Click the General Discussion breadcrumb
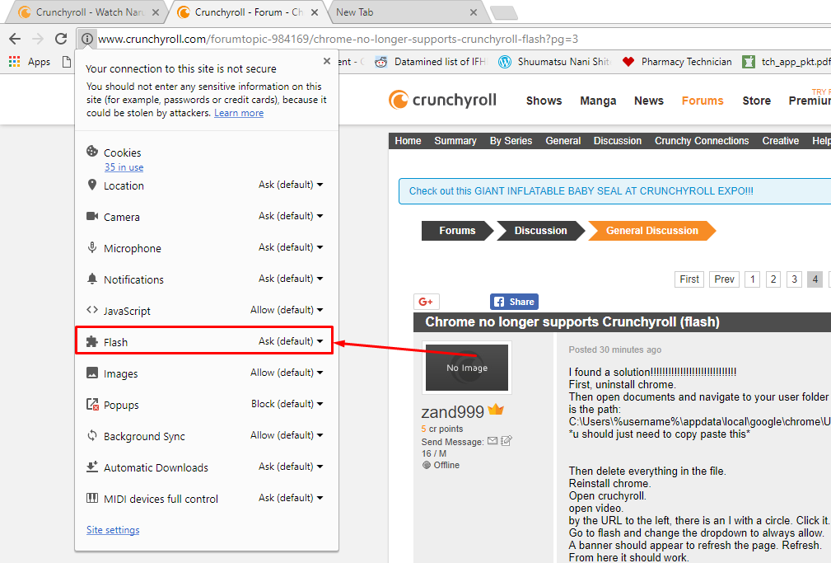The width and height of the screenshot is (831, 563). tap(651, 230)
